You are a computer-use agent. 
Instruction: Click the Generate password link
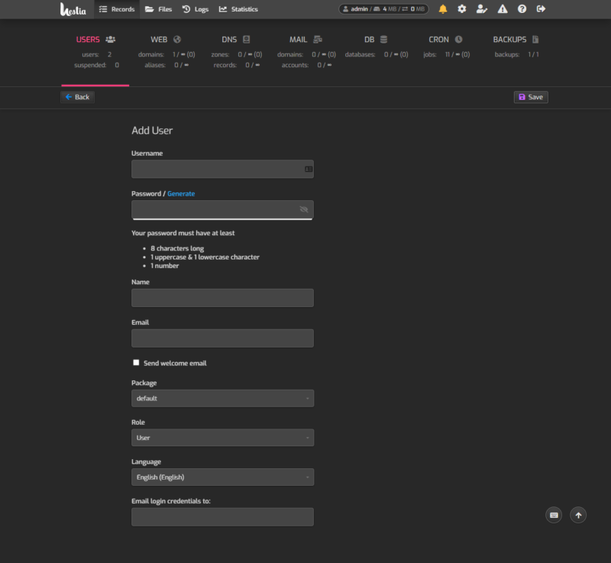182,193
